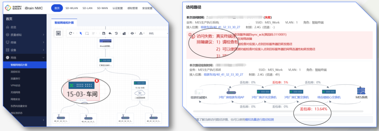Select the pointer arrow tool
The height and width of the screenshot is (131, 379).
[x=81, y=34]
